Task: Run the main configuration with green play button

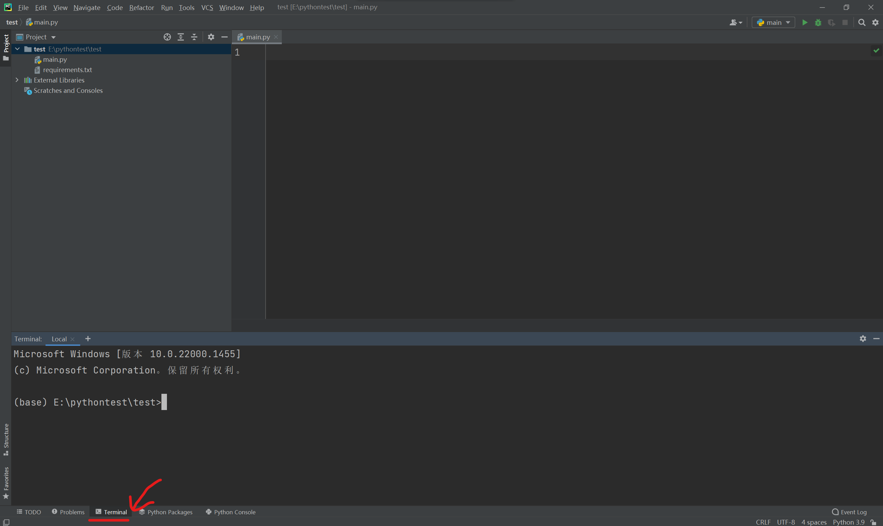Action: coord(805,23)
